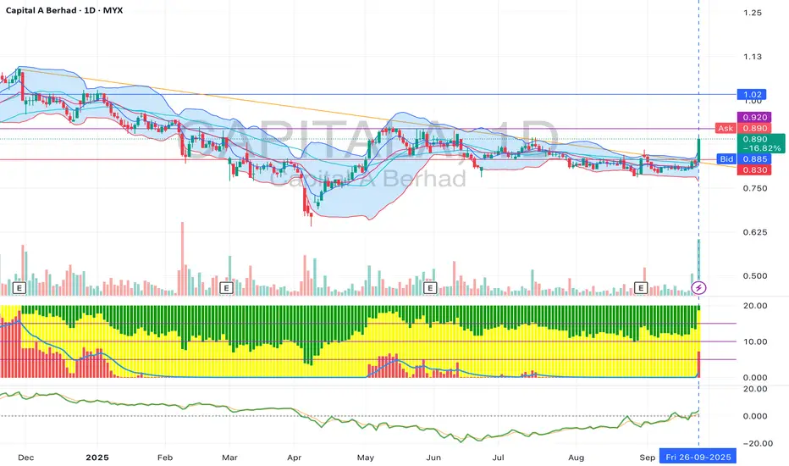Click the 0.625 price axis value
Image resolution: width=789 pixels, height=466 pixels.
point(755,232)
